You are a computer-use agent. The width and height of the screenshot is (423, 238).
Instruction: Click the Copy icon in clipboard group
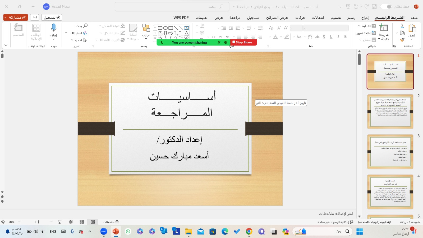tap(402, 33)
